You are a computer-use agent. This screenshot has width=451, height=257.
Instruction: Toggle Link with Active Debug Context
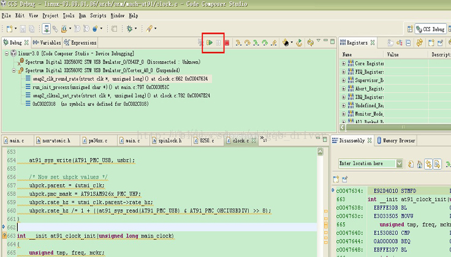(428, 164)
